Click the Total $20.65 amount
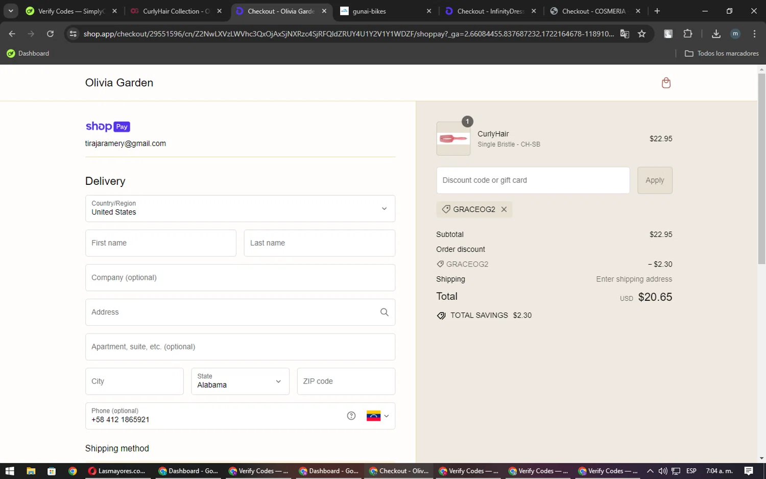Screen dimensions: 766x479 [x=655, y=297]
